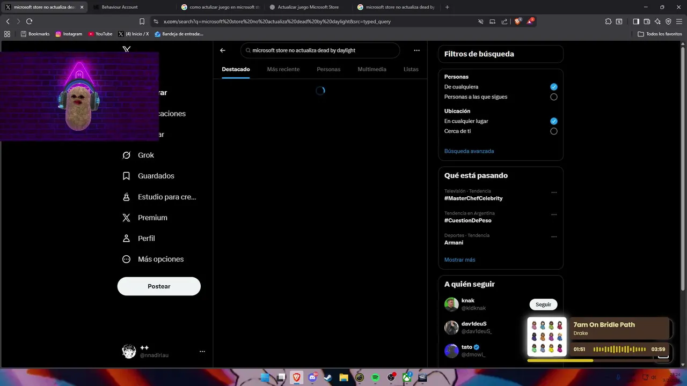The height and width of the screenshot is (386, 687).
Task: Open the Xbox app in taskbar
Action: (407, 377)
